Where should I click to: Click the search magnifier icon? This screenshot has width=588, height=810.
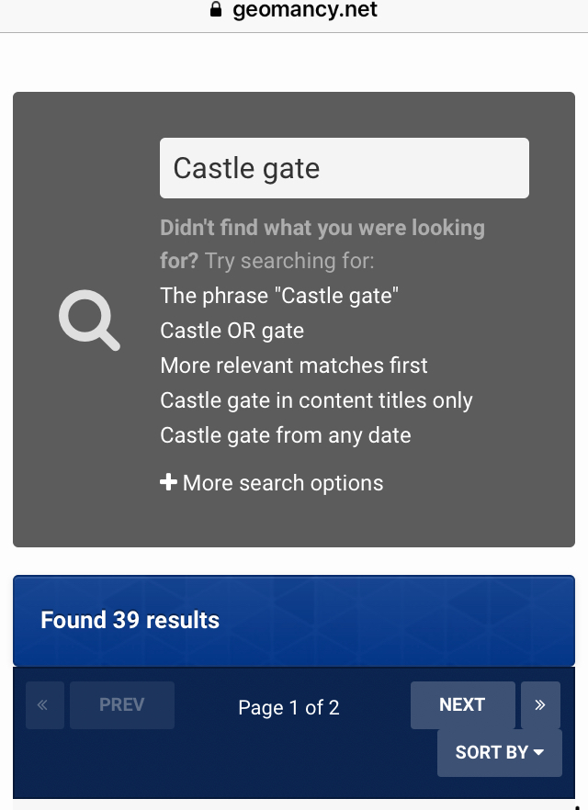(x=89, y=321)
